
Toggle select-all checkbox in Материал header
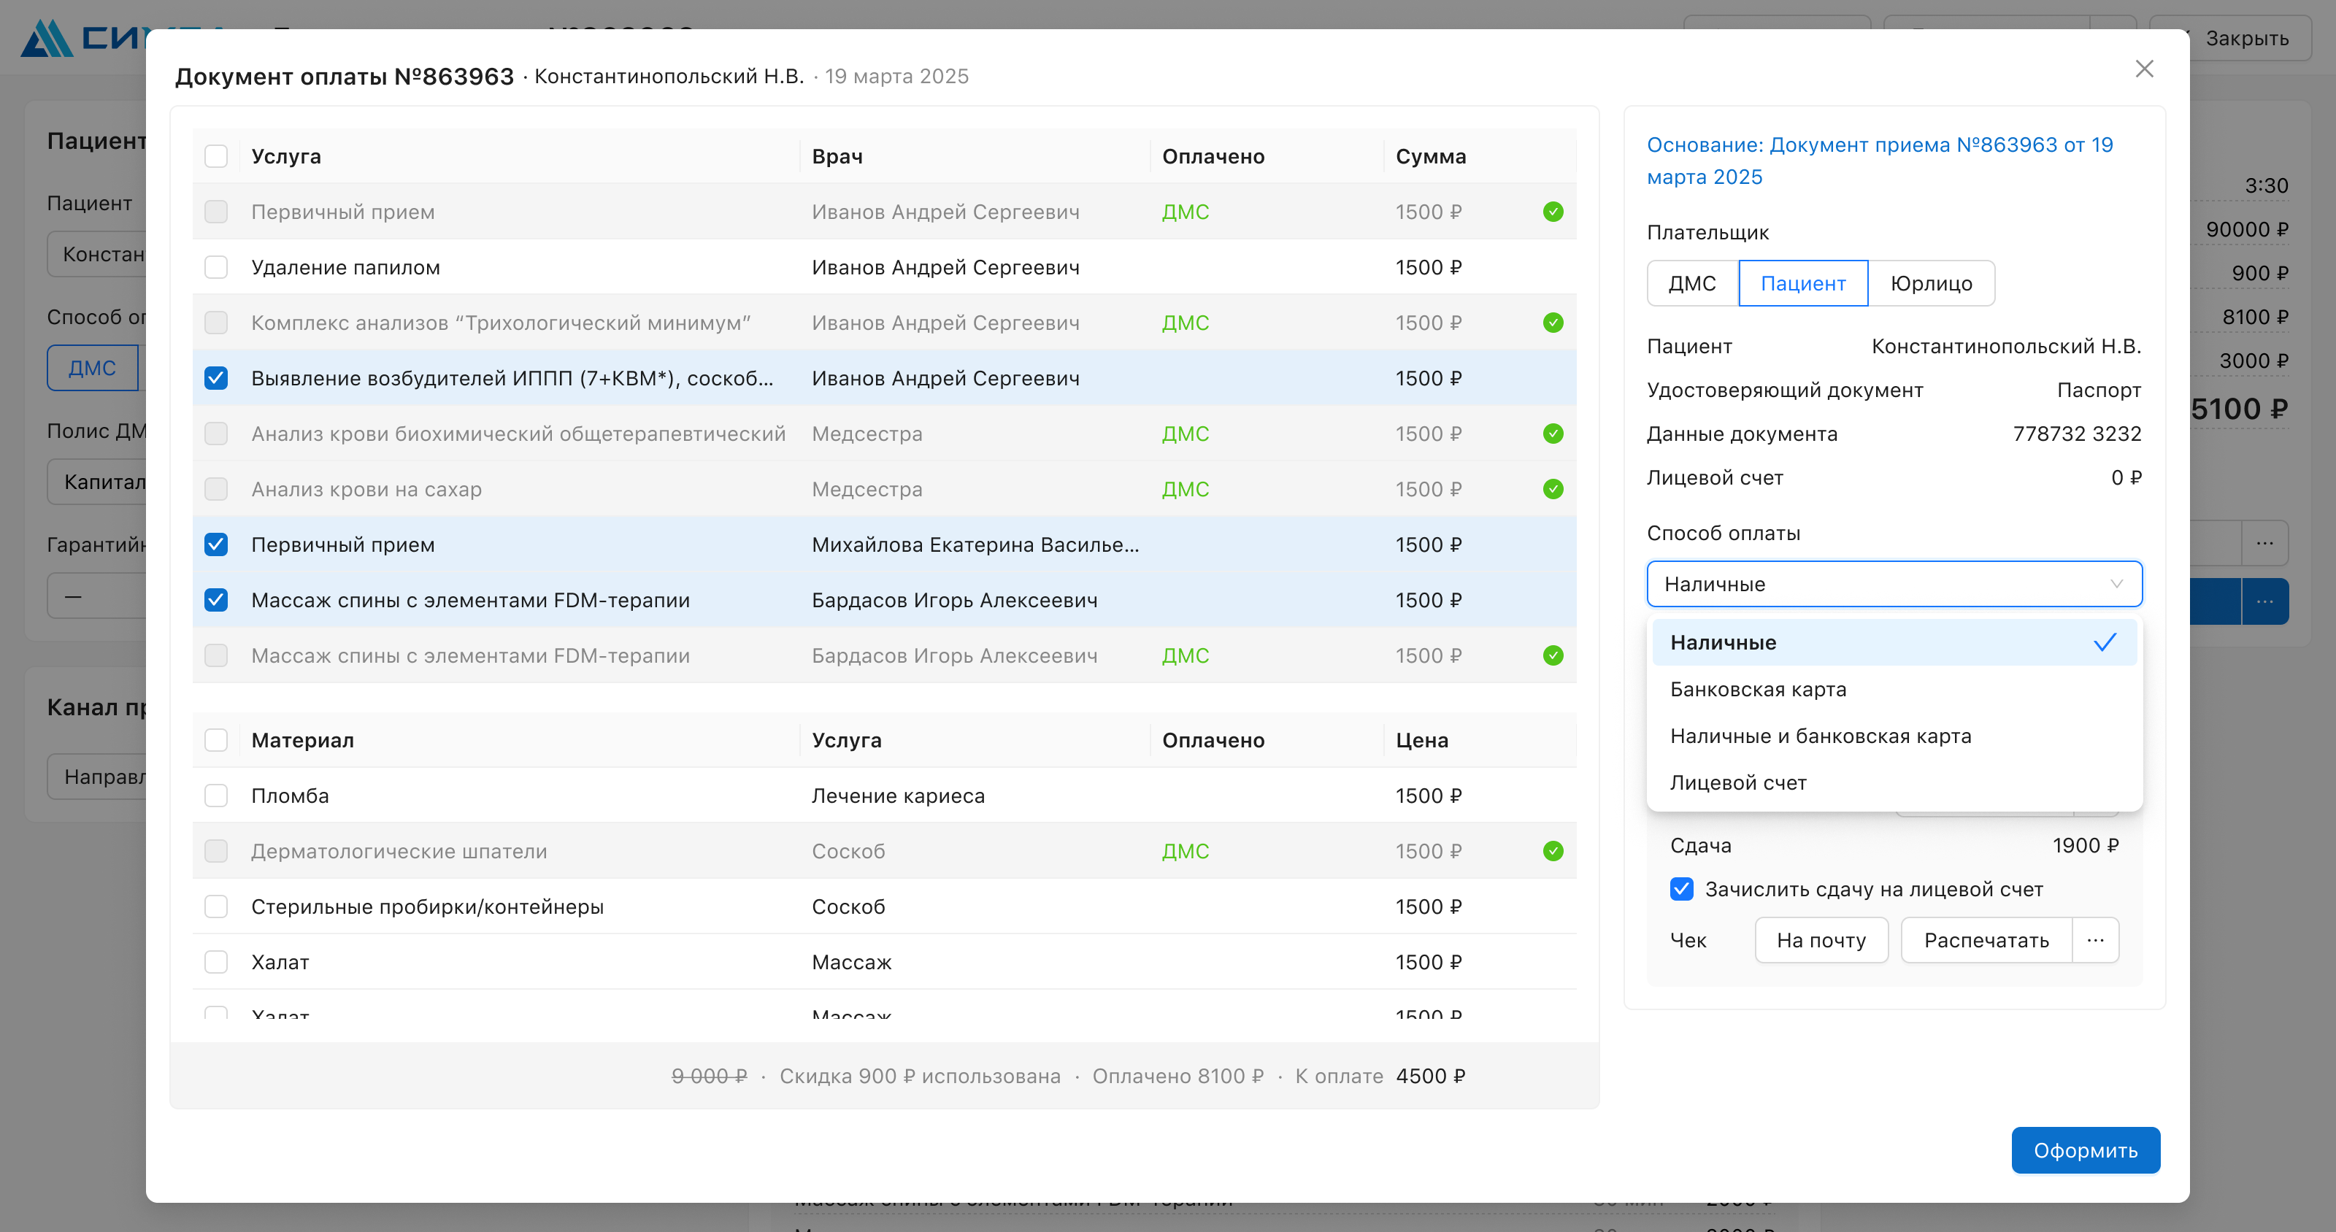coord(216,741)
